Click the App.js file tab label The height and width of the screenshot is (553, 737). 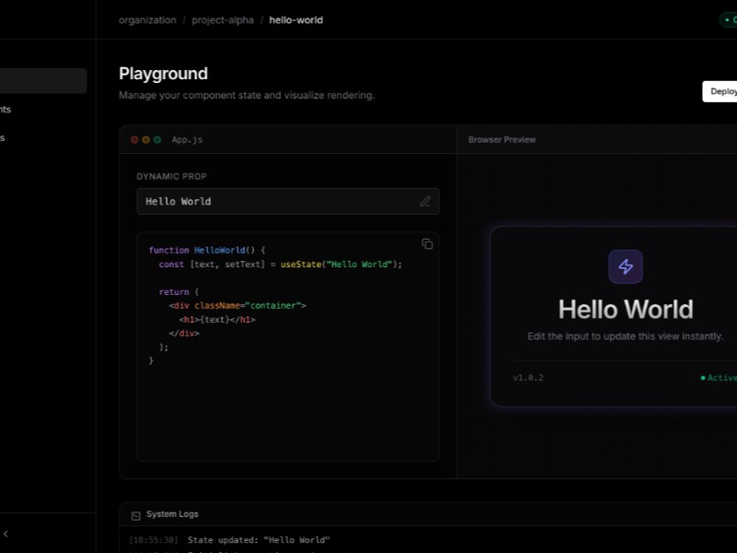point(187,140)
